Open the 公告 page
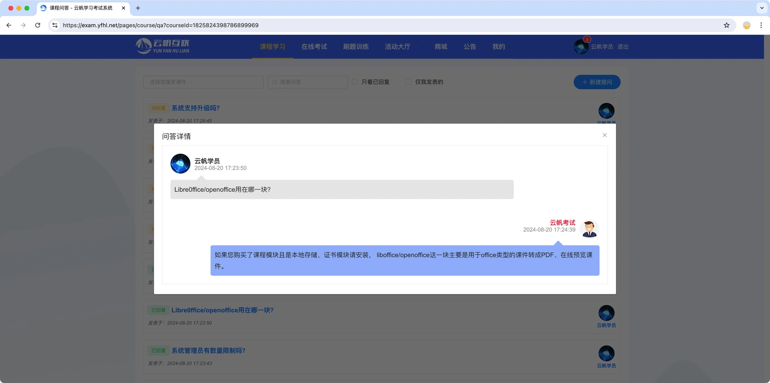Viewport: 770px width, 383px height. point(470,47)
